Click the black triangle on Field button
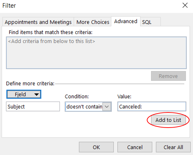Viewport: 193px width, 155px height. (x=36, y=95)
